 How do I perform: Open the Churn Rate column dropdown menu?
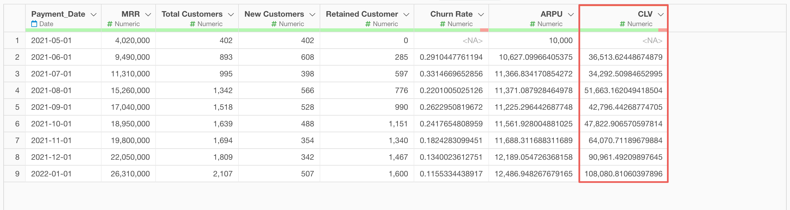coord(481,14)
